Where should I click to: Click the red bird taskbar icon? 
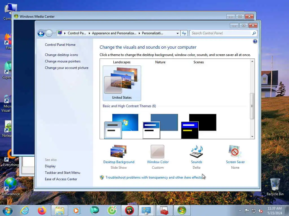130,210
